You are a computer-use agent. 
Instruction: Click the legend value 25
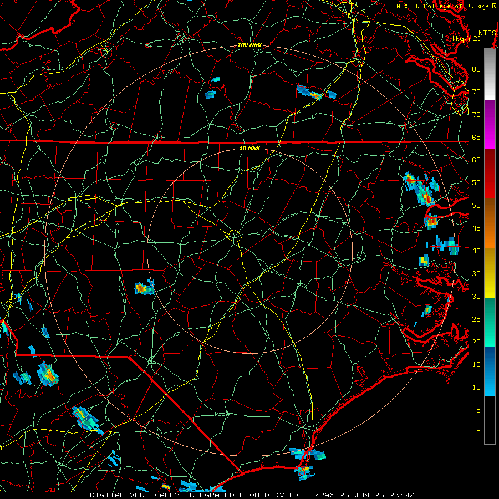tap(476, 319)
